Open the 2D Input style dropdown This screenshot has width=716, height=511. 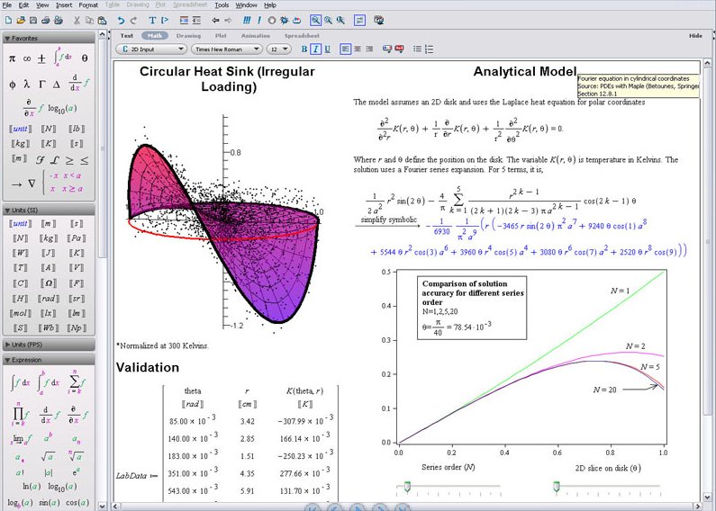coord(148,49)
